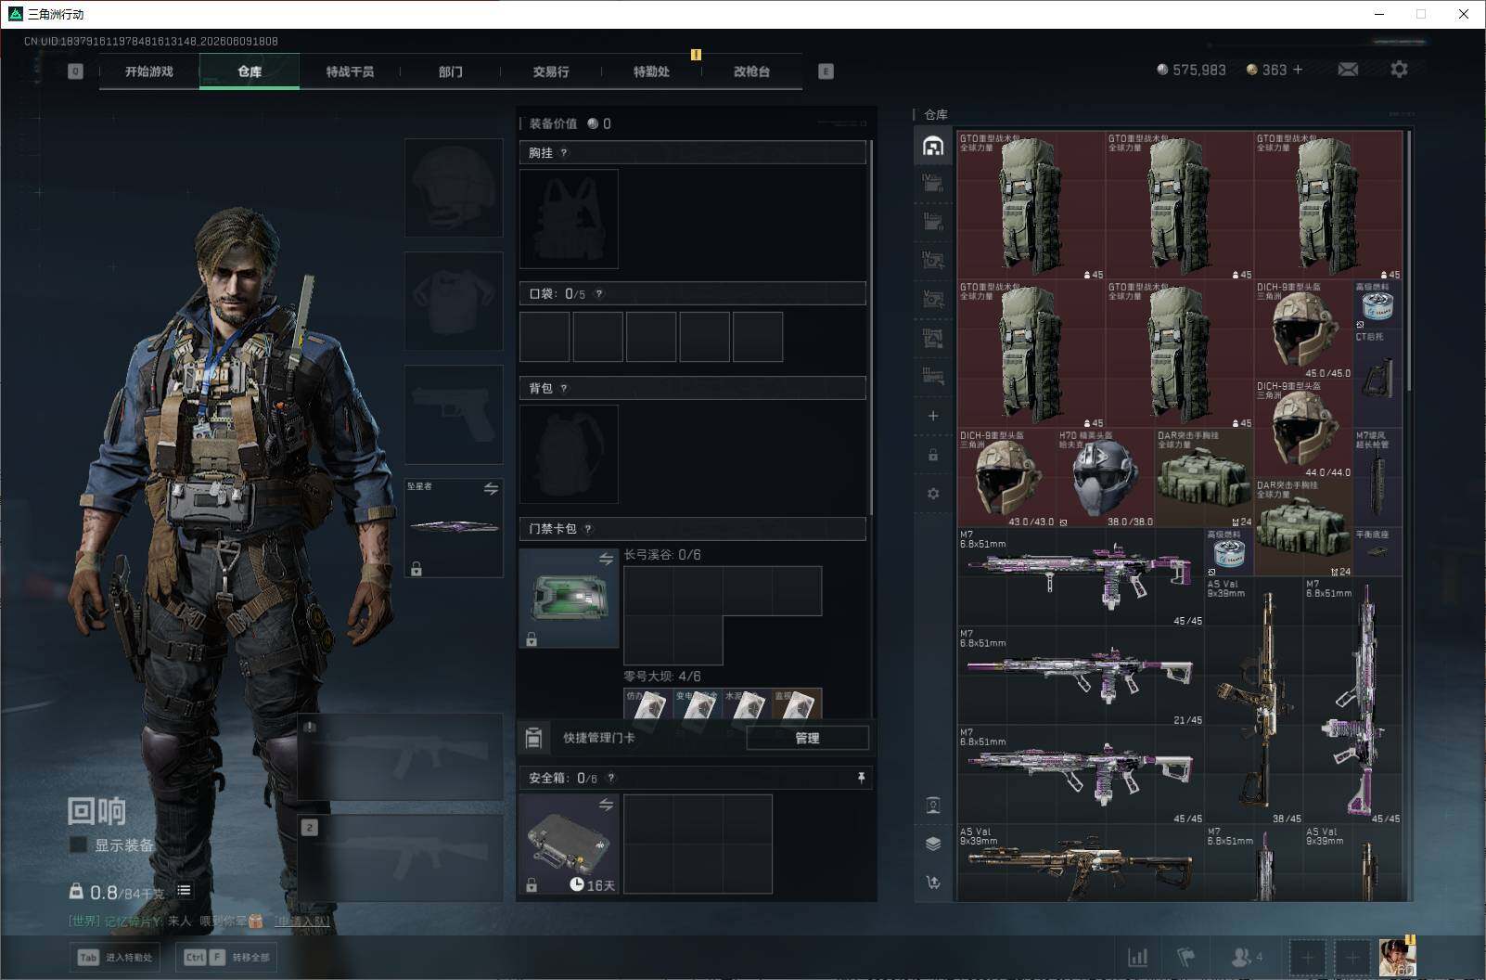This screenshot has width=1486, height=980.
Task: Open the mail envelope icon
Action: [x=1348, y=70]
